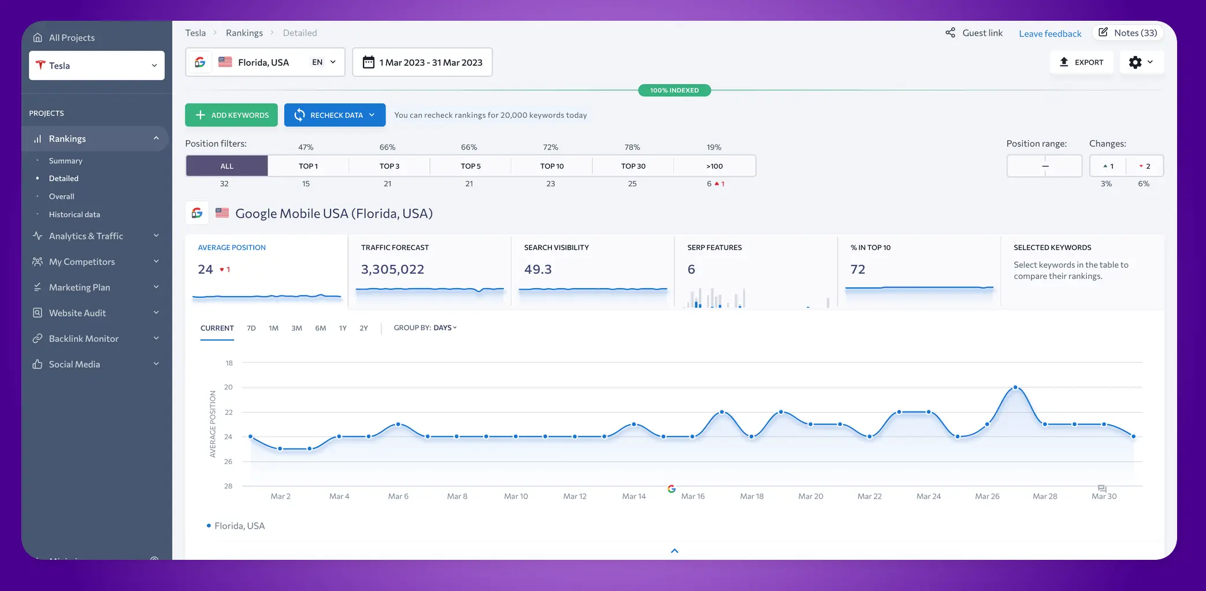Image resolution: width=1206 pixels, height=591 pixels.
Task: Open the report settings gear icon
Action: [1136, 62]
